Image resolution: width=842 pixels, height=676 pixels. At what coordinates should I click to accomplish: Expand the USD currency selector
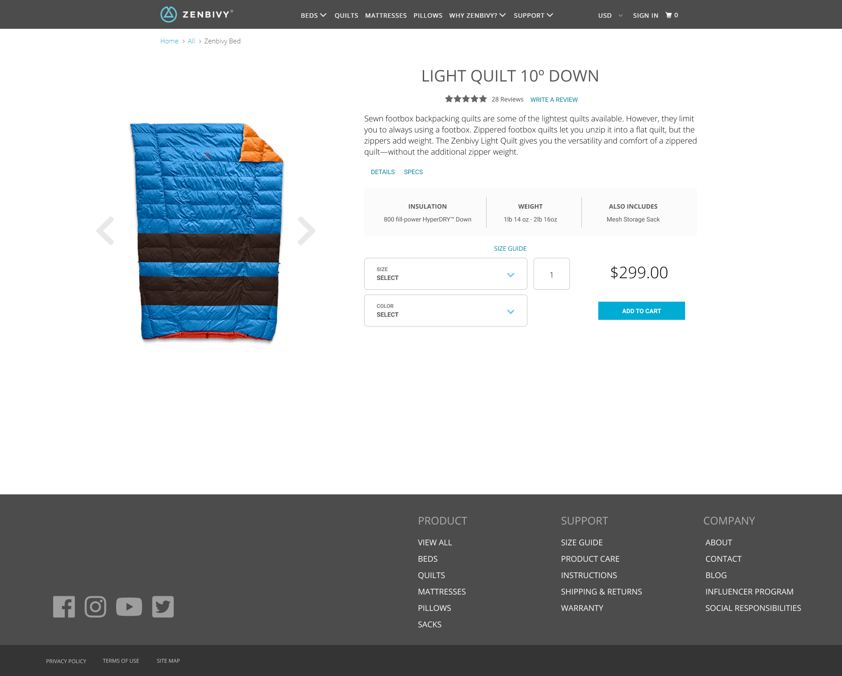[610, 16]
